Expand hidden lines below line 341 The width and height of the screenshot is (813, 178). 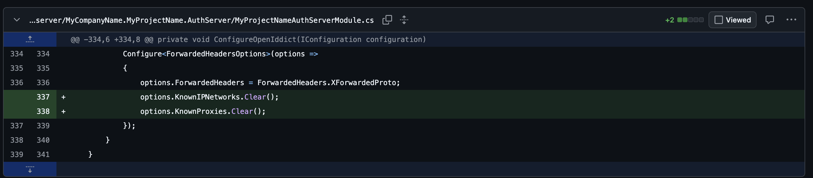[30, 169]
